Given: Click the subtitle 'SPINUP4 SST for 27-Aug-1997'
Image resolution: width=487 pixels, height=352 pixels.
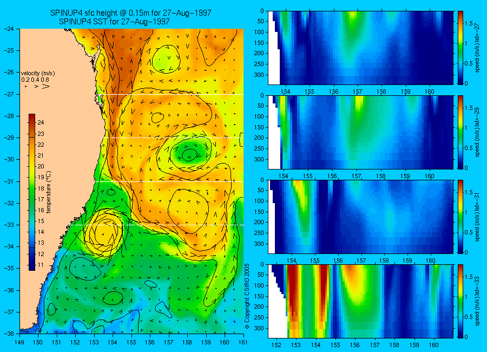Looking at the screenshot, I should 114,22.
